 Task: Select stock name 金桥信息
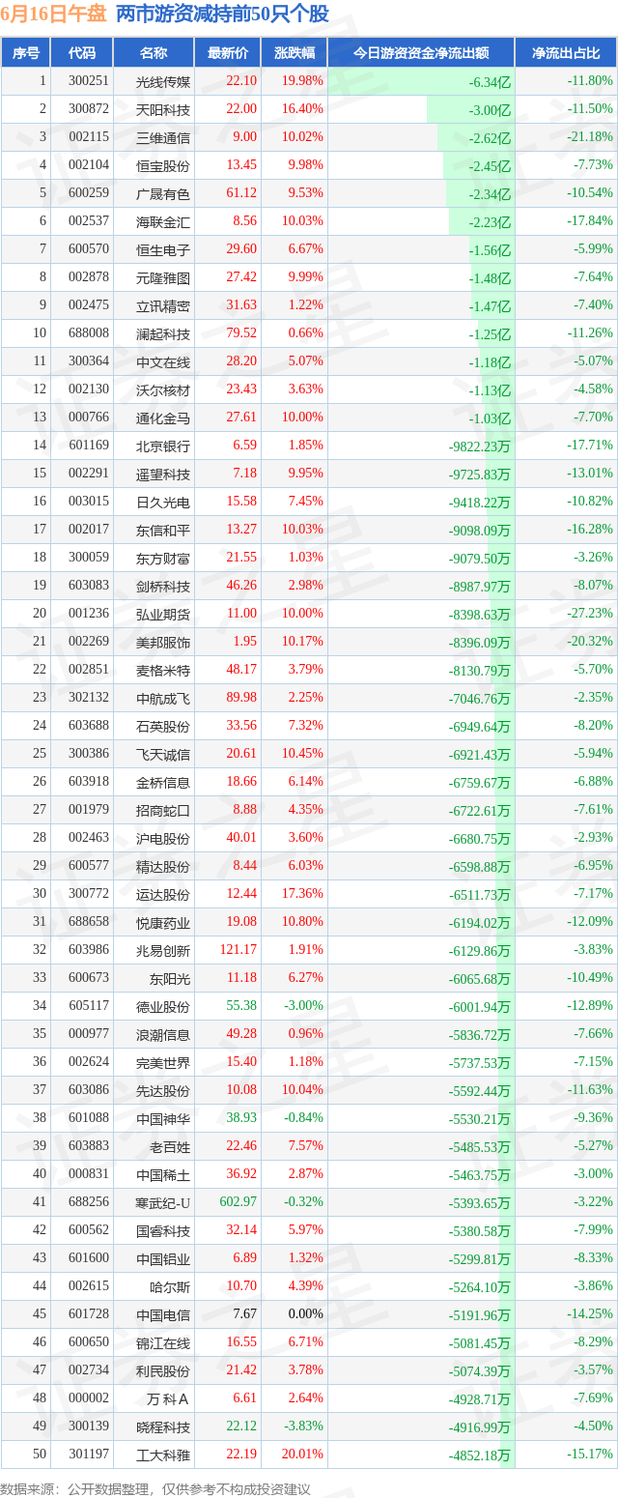tap(163, 782)
